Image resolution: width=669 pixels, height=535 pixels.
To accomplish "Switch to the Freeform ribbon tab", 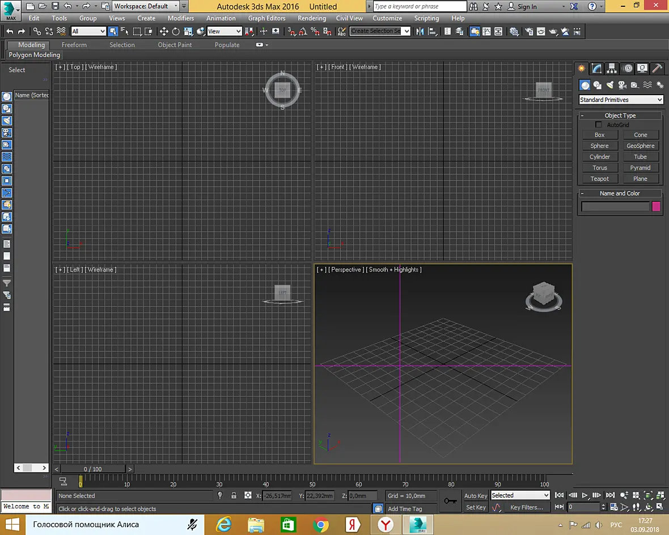I will coord(74,45).
